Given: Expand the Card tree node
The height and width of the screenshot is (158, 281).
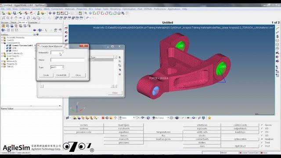Looking at the screenshot, I should pos(2,40).
